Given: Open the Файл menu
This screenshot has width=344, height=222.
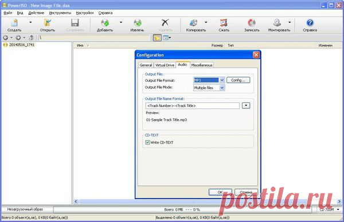Looking at the screenshot, I should 8,13.
